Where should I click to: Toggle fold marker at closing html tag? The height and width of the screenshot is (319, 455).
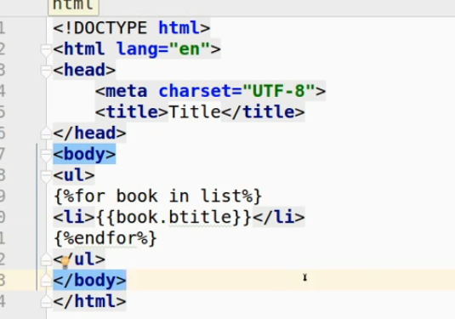point(46,301)
